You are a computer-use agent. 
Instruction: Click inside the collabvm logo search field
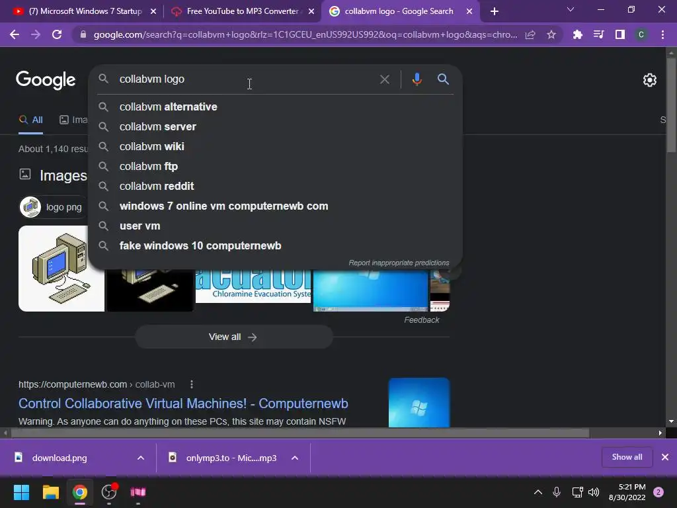(246, 79)
